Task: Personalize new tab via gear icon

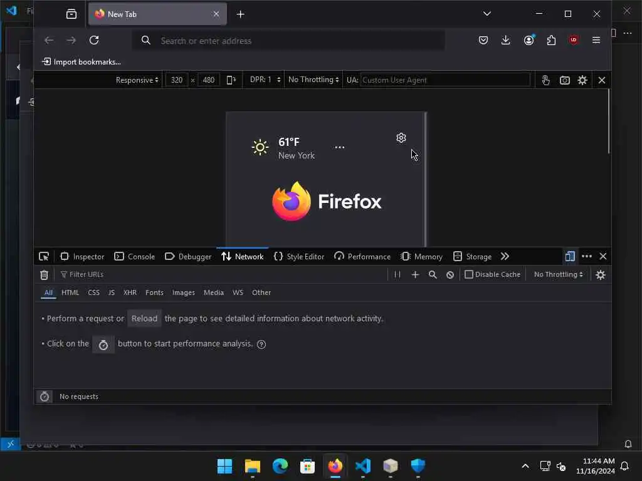Action: [x=401, y=138]
